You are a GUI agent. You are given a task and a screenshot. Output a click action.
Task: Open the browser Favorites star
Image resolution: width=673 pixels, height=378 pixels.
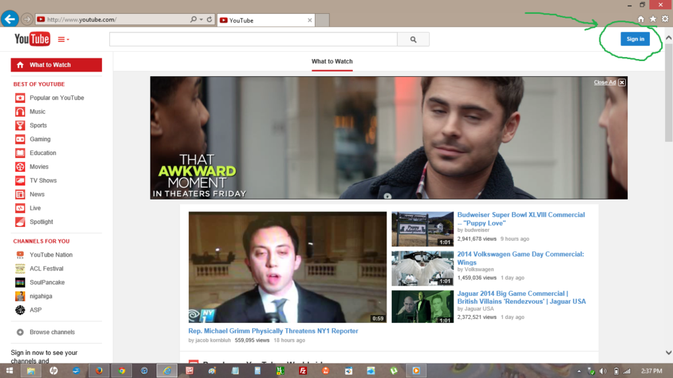coord(653,20)
